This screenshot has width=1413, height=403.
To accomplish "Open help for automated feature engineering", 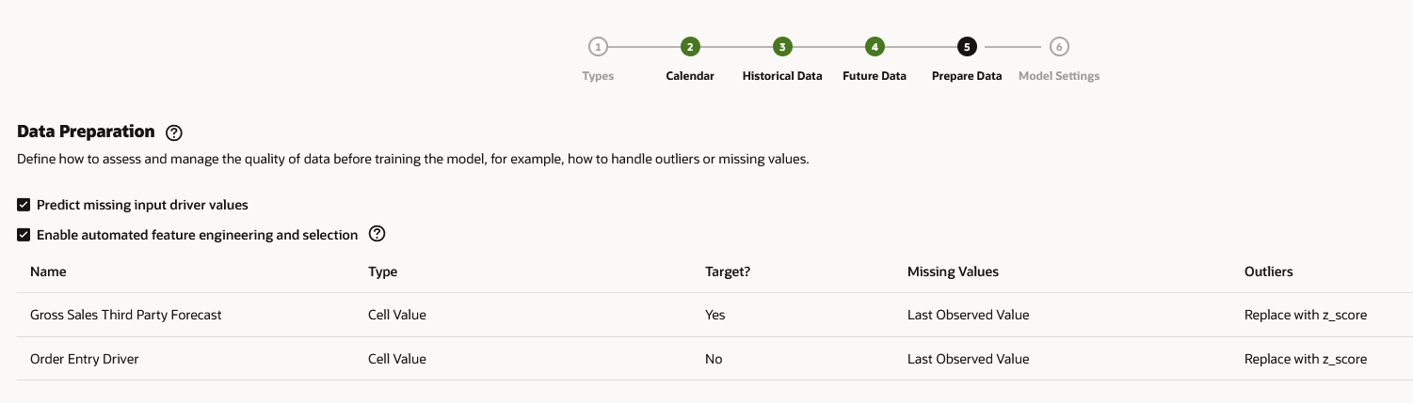I will click(377, 234).
